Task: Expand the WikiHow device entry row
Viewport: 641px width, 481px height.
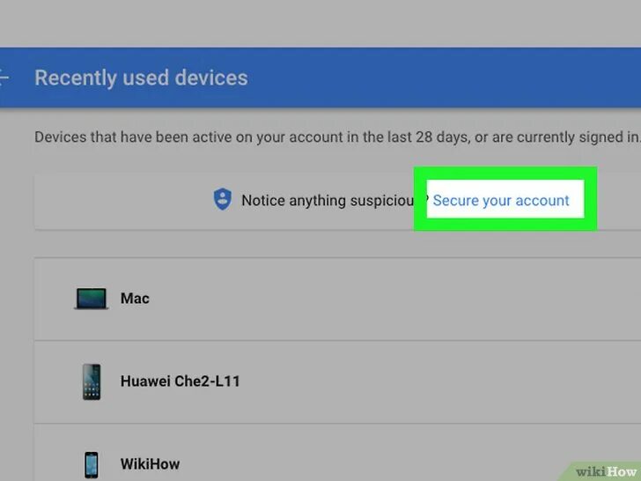Action: (x=337, y=453)
